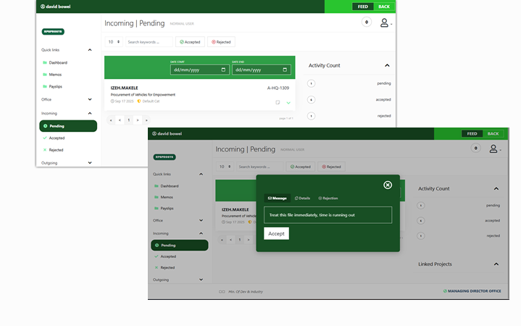Click Rejected filter button in back window toolbar
This screenshot has width=521, height=326.
tap(221, 42)
